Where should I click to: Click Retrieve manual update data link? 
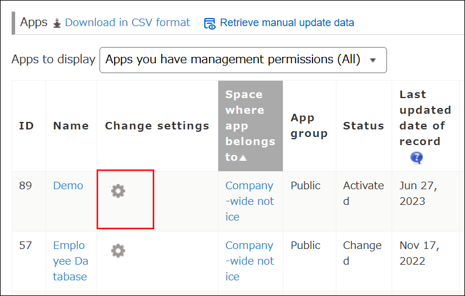(287, 23)
